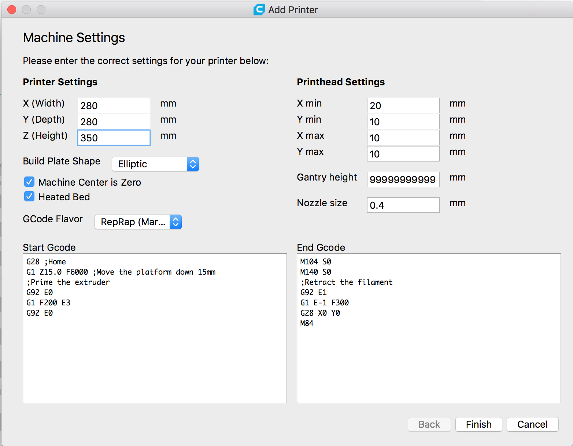Click the Cancel button
The height and width of the screenshot is (446, 573).
point(532,424)
